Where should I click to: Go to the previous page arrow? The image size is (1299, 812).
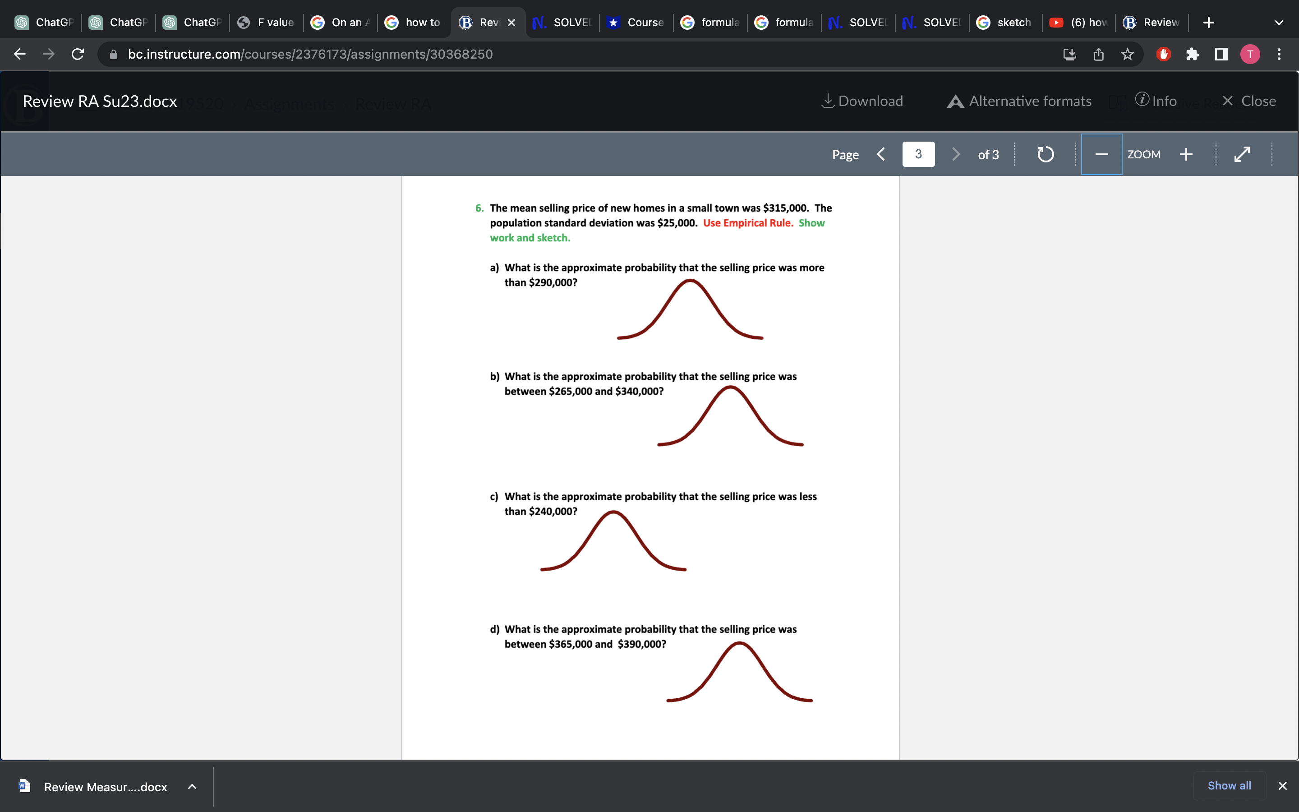click(881, 155)
